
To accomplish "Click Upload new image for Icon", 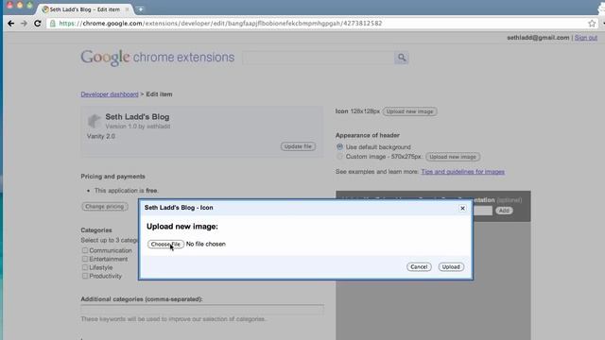I will pos(409,111).
